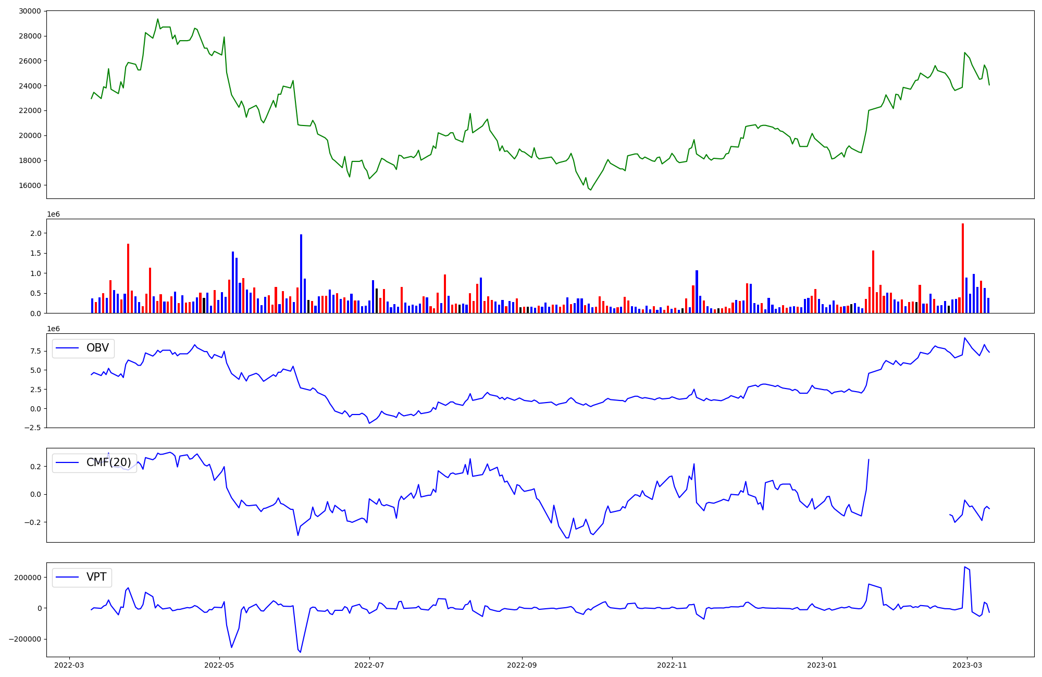The width and height of the screenshot is (1042, 677).
Task: Click the 2022-07 date tick label
Action: pos(369,665)
